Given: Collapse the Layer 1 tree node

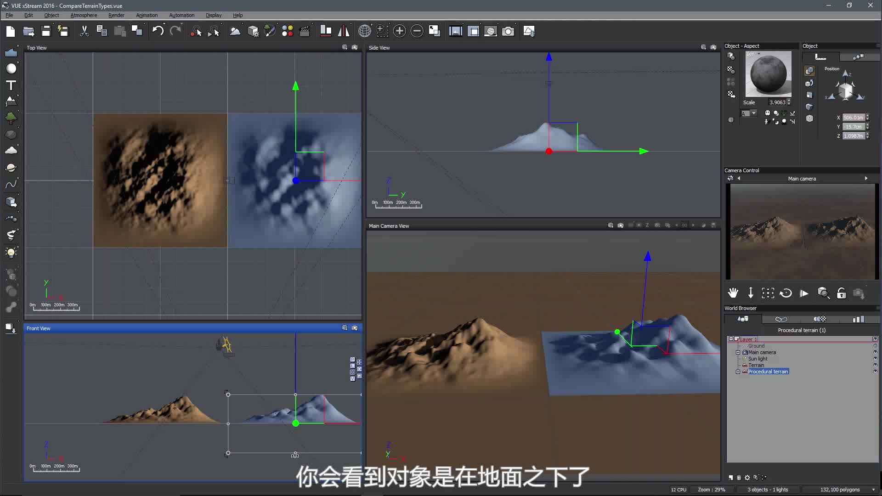Looking at the screenshot, I should pos(731,339).
